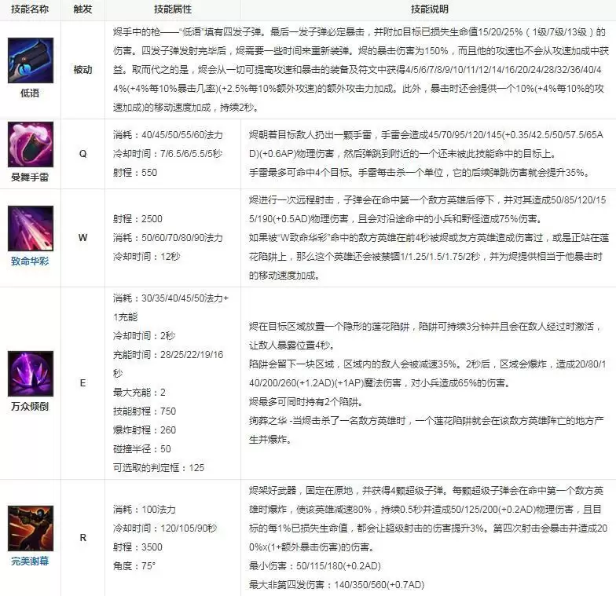
Task: Click the 低语 skill name text
Action: [30, 93]
